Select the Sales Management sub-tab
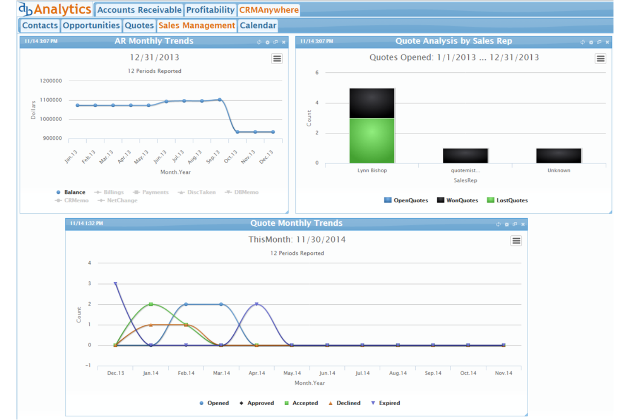630x420 pixels. pos(197,26)
